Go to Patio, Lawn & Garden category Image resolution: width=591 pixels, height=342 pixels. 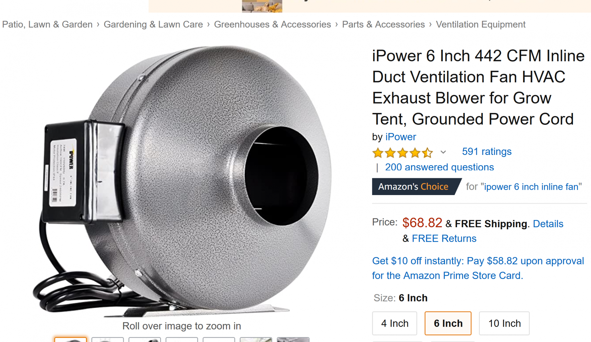47,24
